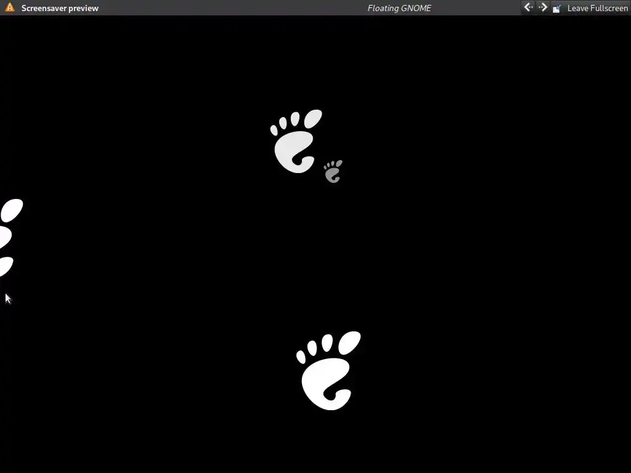
Task: Click the small gray GNOME foot logo
Action: pos(333,171)
